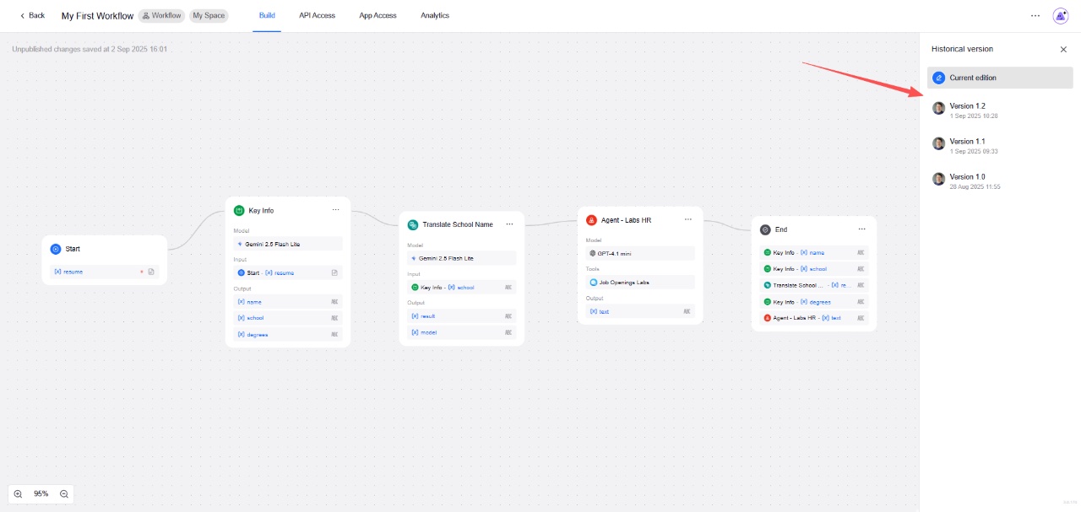Viewport: 1081px width, 512px height.
Task: Click the green Key Info node icon
Action: tap(239, 210)
